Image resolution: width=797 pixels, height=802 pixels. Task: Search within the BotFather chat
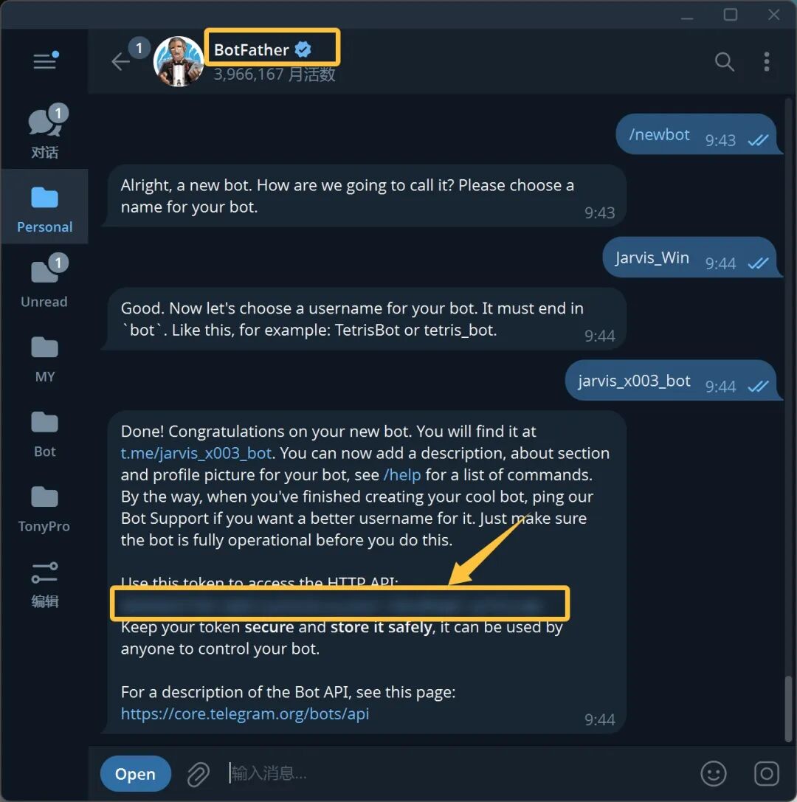[725, 61]
